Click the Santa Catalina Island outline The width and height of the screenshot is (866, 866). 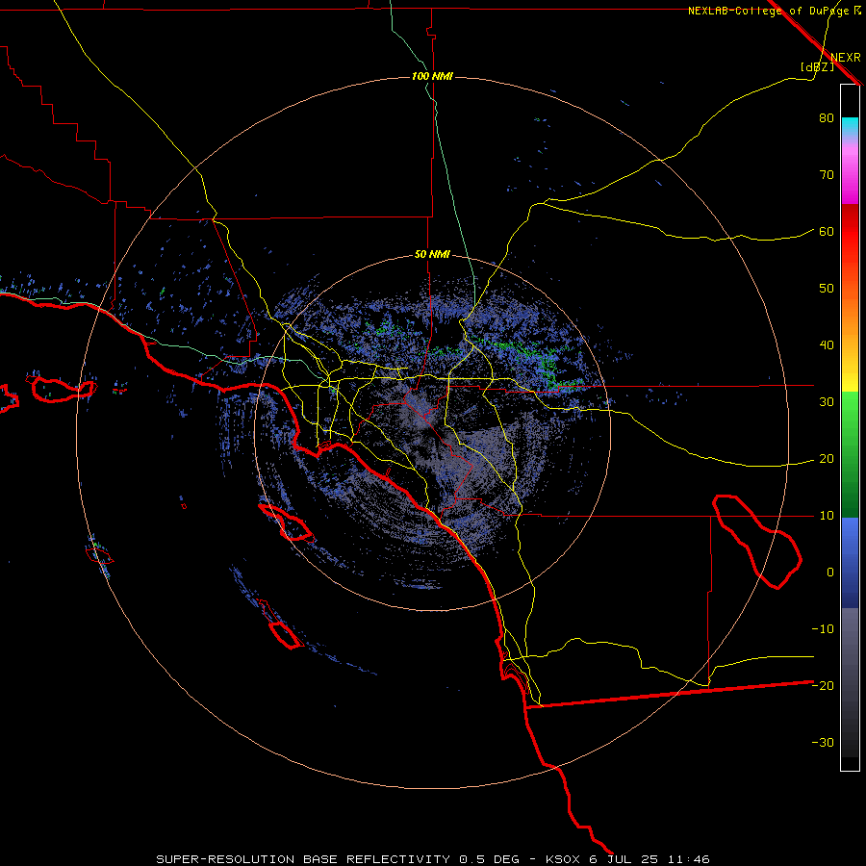287,522
